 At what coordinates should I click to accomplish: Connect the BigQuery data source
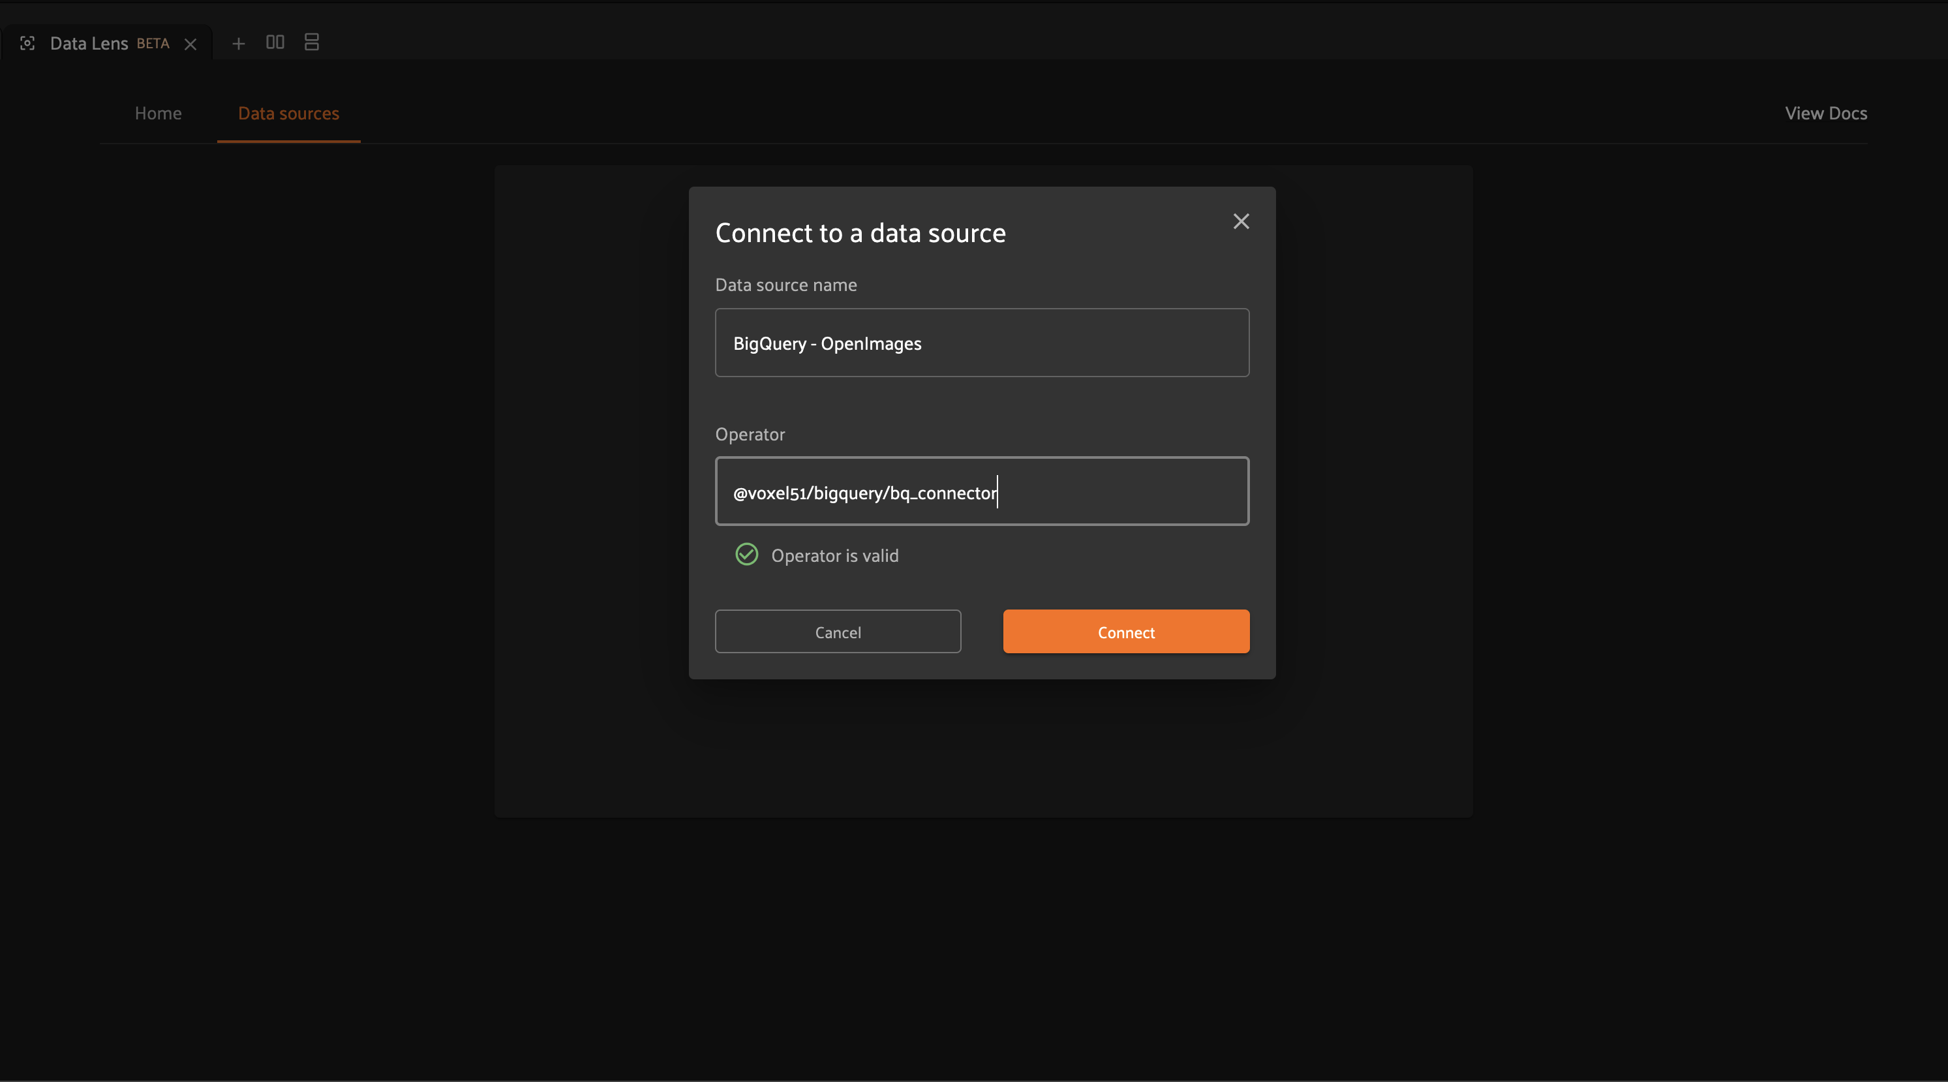tap(1126, 632)
